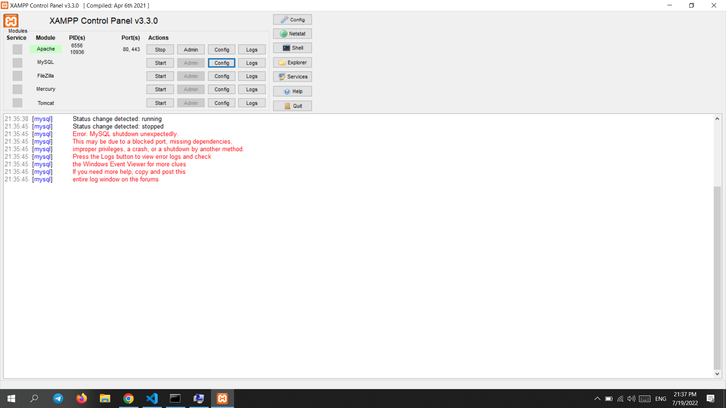This screenshot has width=726, height=408.
Task: Open the Windows Start menu
Action: click(x=11, y=399)
